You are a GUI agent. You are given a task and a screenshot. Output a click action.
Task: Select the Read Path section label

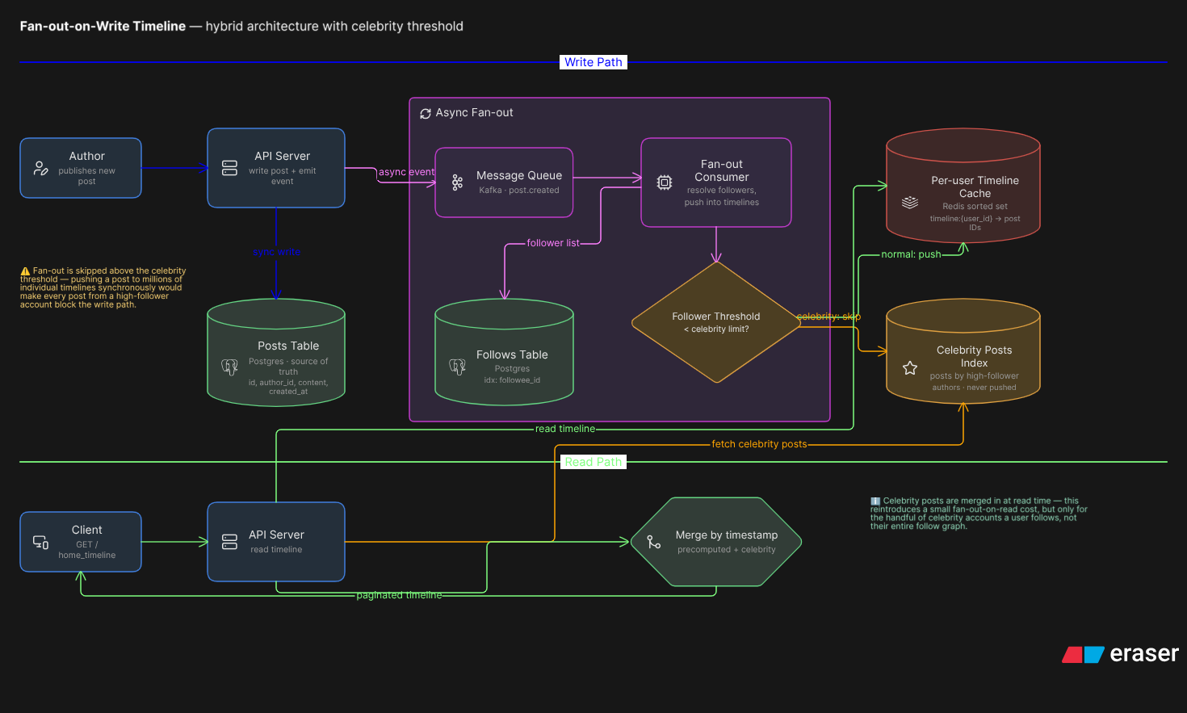click(x=593, y=462)
